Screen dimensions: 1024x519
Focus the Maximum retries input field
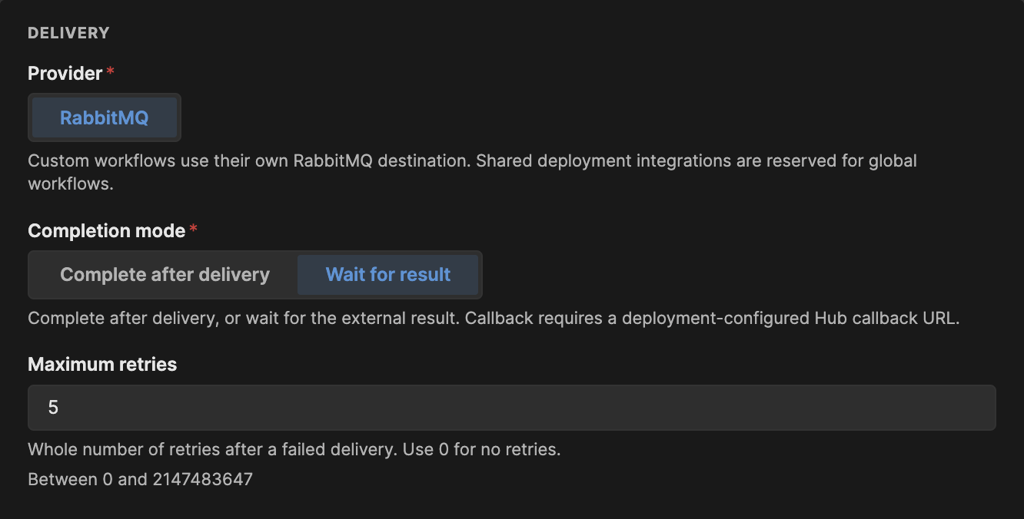pos(512,408)
